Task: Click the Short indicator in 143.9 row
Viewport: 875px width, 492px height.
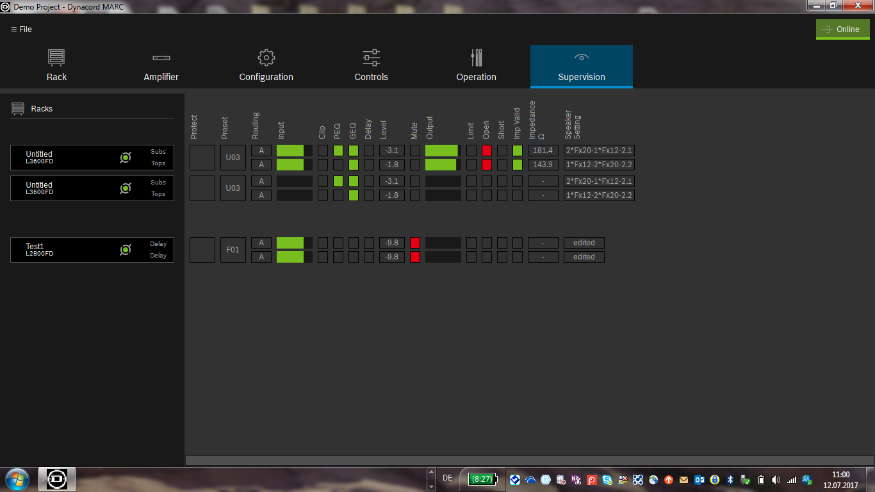Action: tap(502, 165)
